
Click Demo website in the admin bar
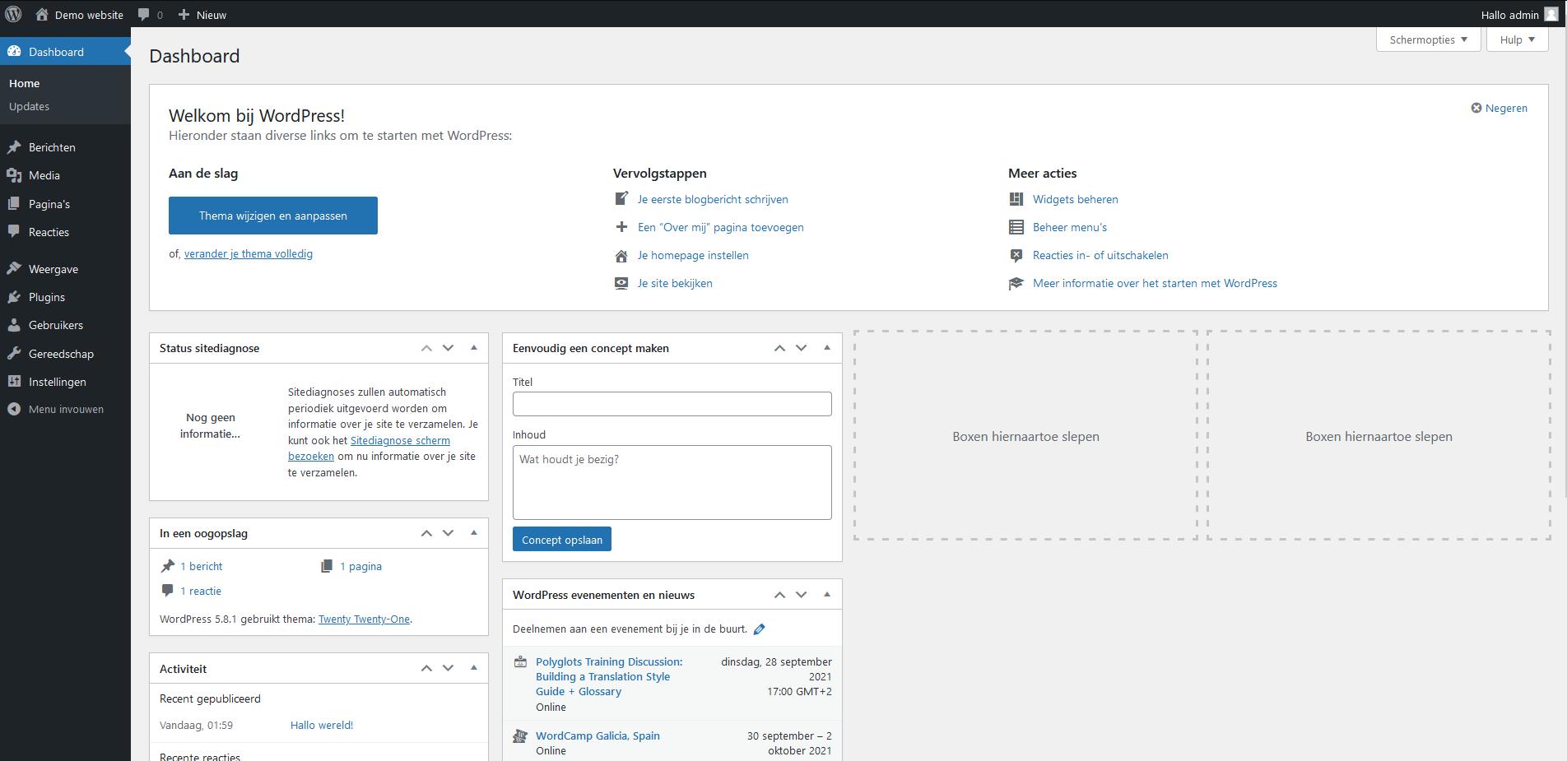pyautogui.click(x=89, y=15)
